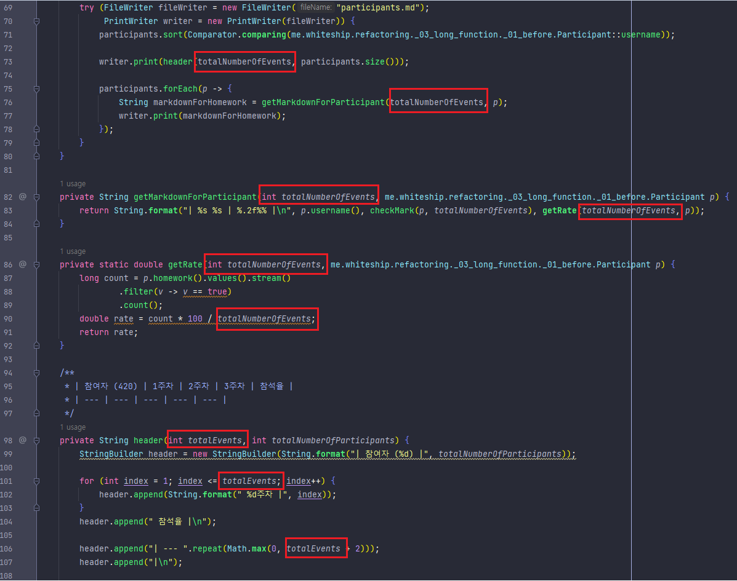Click line number 73 in the gutter
737x581 pixels.
pos(8,61)
